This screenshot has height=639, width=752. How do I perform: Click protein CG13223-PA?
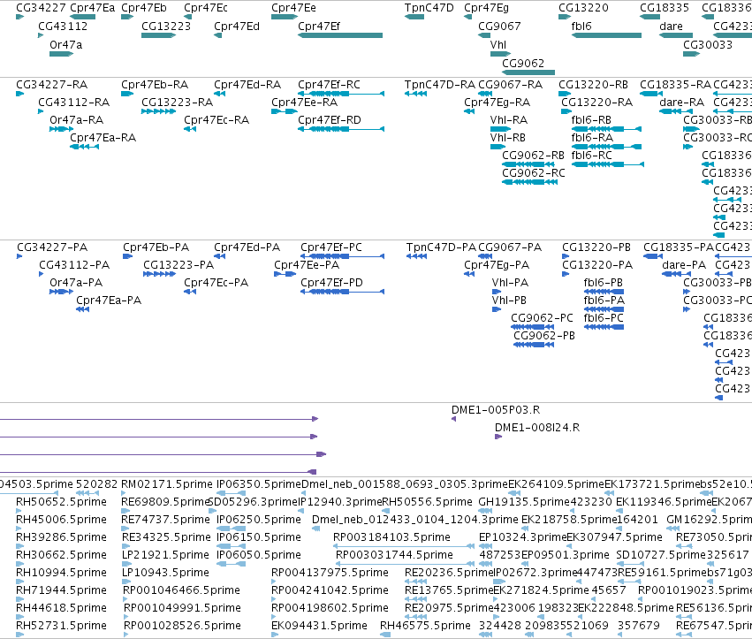click(x=160, y=274)
